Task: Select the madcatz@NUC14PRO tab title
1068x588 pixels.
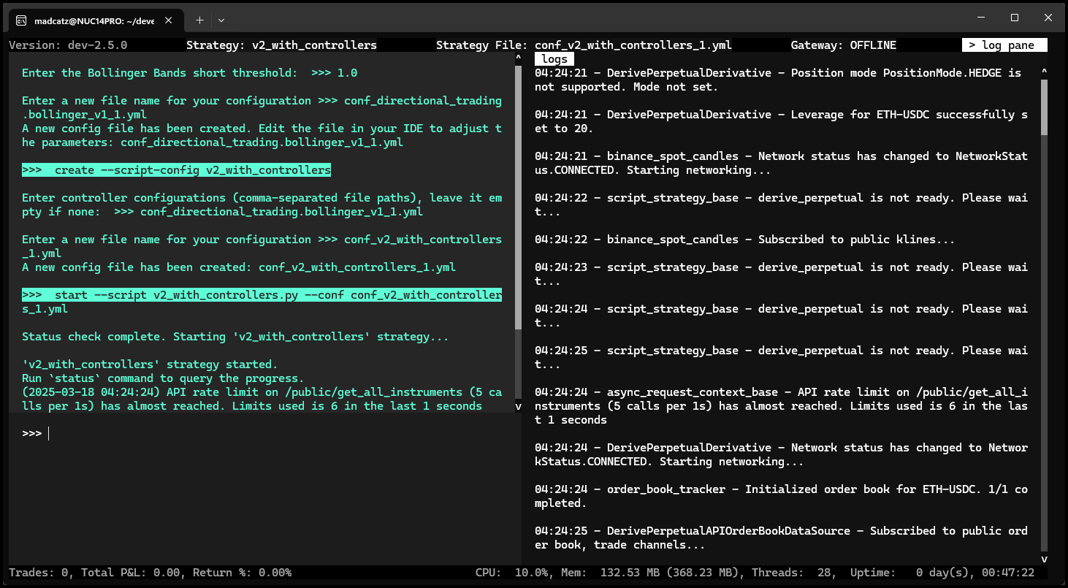Action: [x=94, y=20]
